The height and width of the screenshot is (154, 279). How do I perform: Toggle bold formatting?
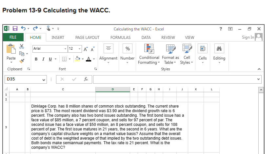[36, 59]
